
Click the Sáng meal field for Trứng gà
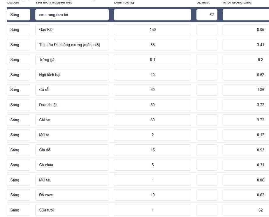[19, 60]
